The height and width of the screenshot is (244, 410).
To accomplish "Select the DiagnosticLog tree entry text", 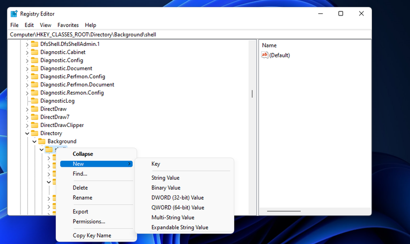I will pos(57,101).
